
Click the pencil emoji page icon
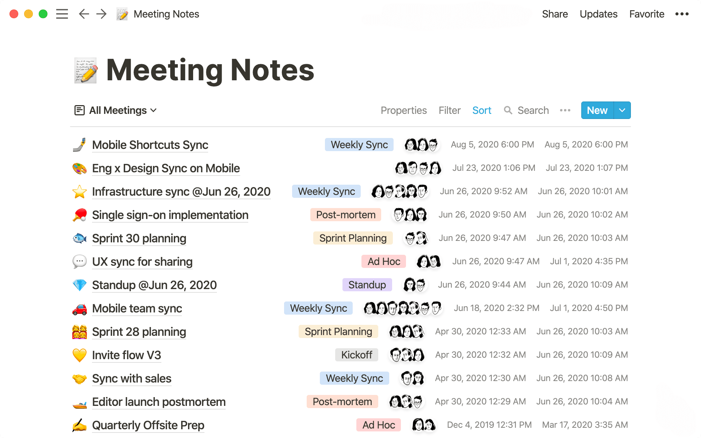tap(122, 14)
